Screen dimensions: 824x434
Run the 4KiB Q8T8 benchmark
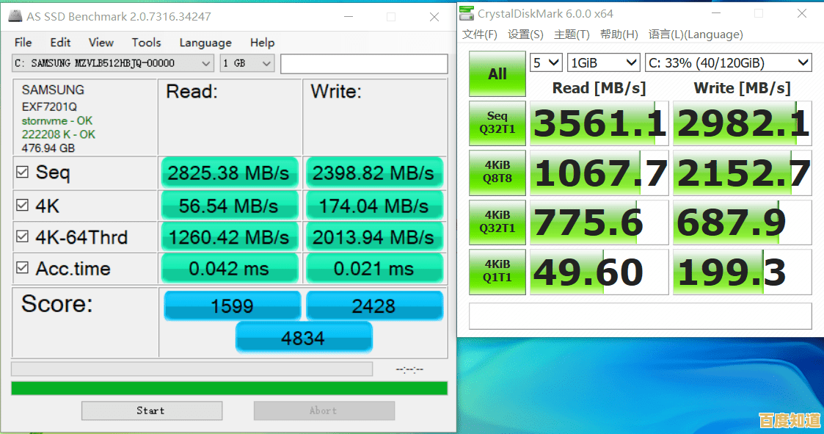pyautogui.click(x=497, y=173)
